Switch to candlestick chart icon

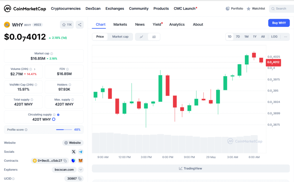[154, 37]
